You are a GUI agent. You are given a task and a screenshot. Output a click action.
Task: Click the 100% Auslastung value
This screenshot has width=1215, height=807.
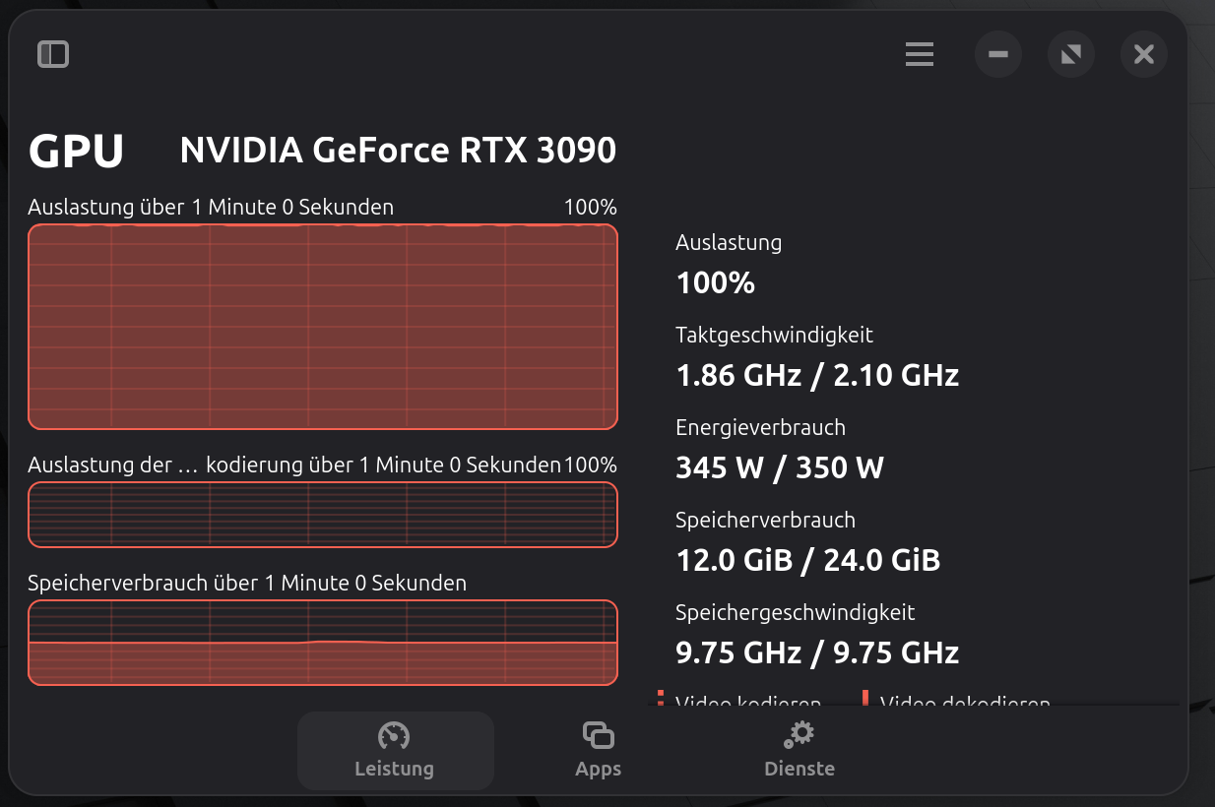click(x=715, y=283)
